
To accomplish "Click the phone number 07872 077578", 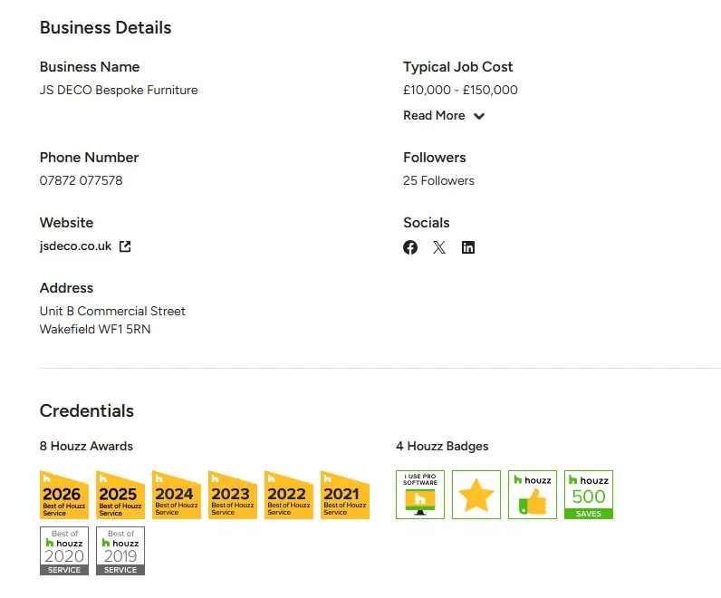I will tap(82, 180).
